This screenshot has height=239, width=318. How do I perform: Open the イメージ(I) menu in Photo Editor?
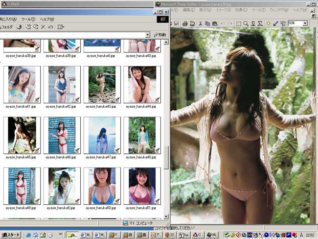tap(223, 10)
